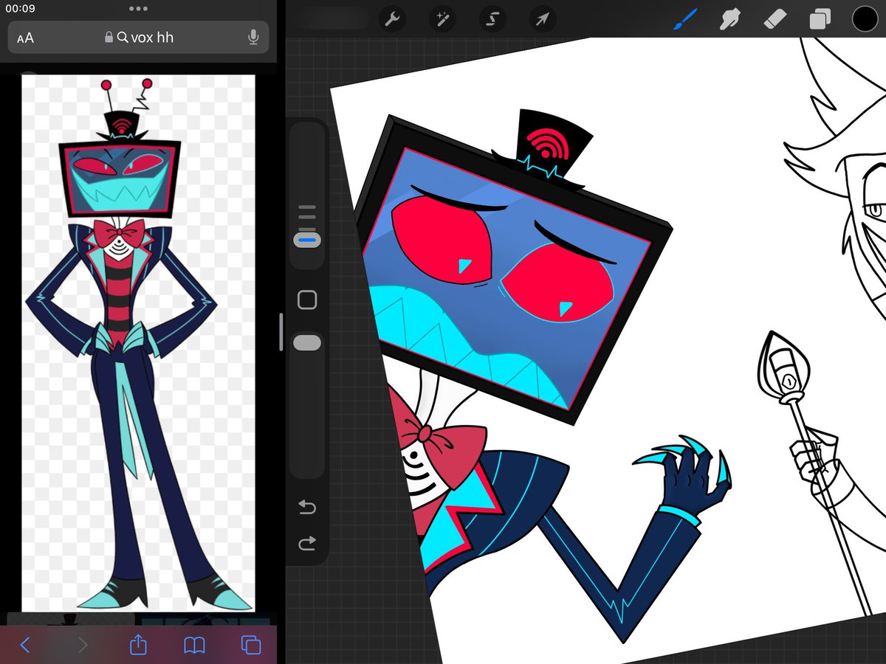The height and width of the screenshot is (664, 886).
Task: Click the 'vox hh' address bar
Action: (x=139, y=37)
